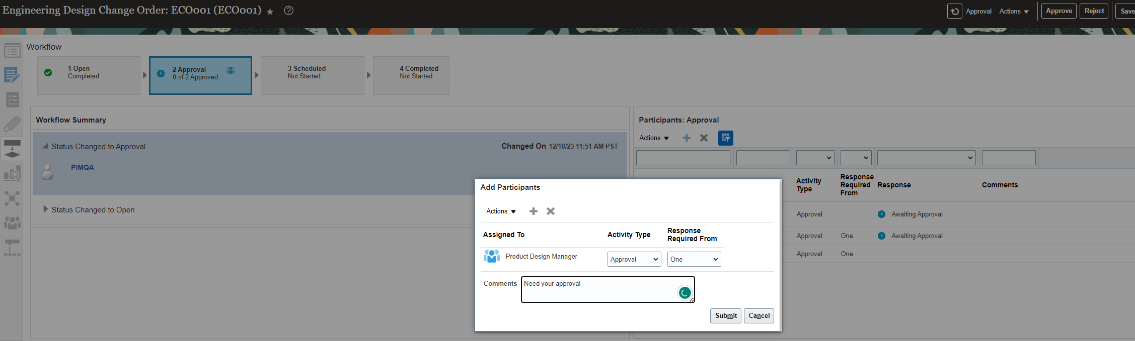Open the Response Required From filter dropdown
Viewport: 1135px width, 341px height.
point(856,158)
